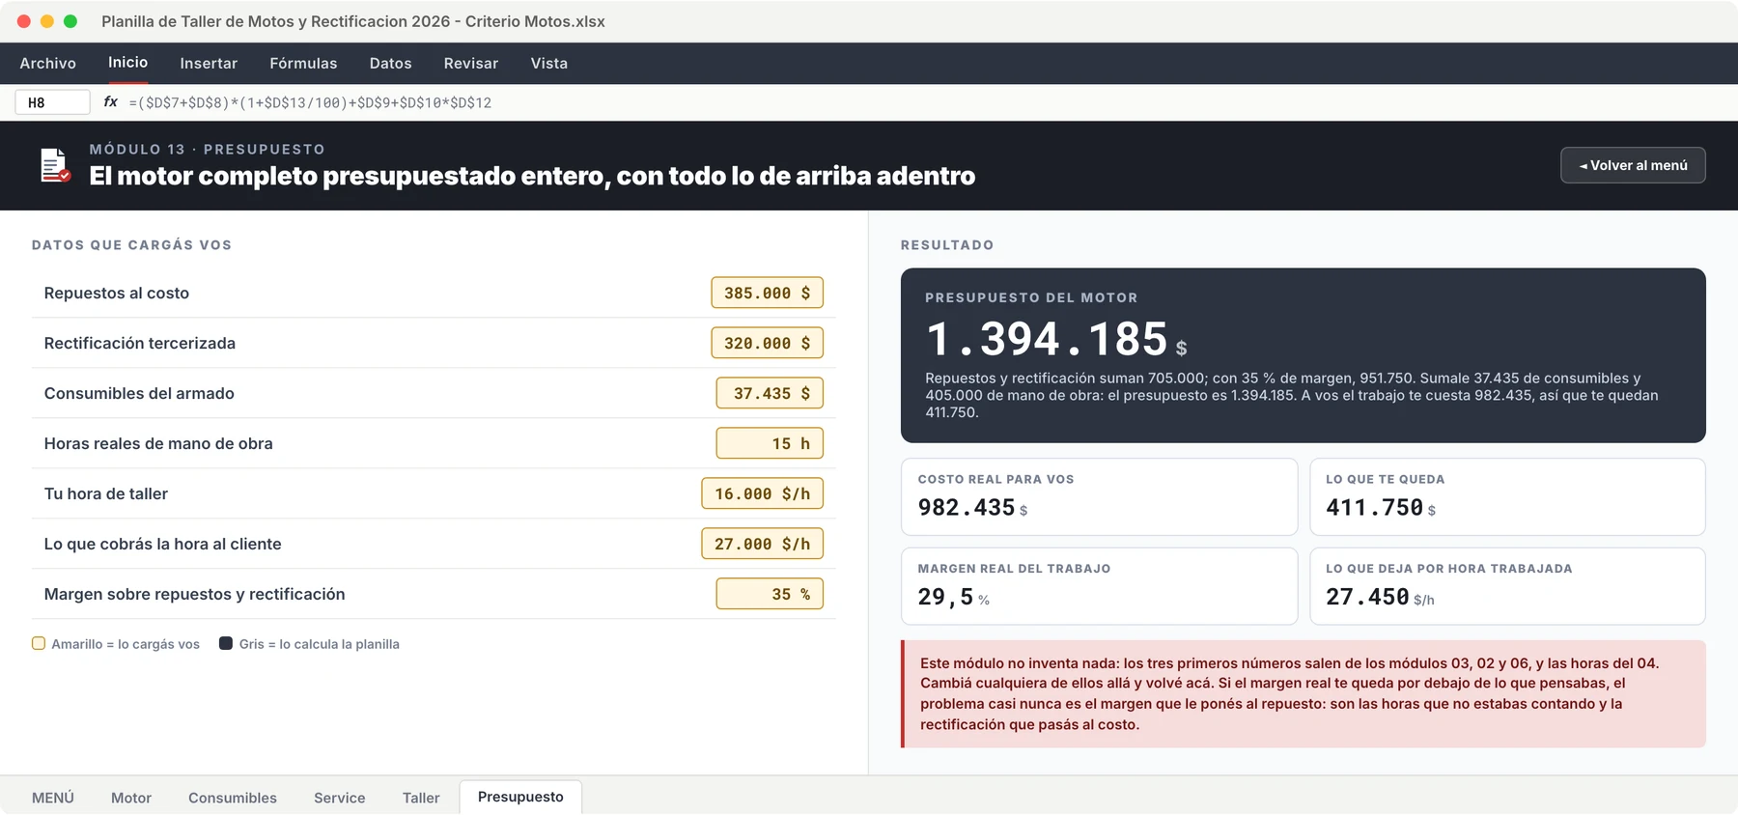Click into the formula bar text
The image size is (1738, 815).
(x=310, y=102)
